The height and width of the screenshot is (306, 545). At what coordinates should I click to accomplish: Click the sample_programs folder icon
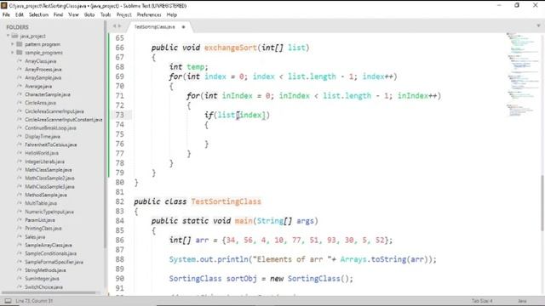pos(20,53)
